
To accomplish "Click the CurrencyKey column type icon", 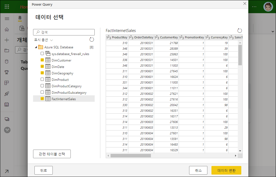I will click(208, 37).
